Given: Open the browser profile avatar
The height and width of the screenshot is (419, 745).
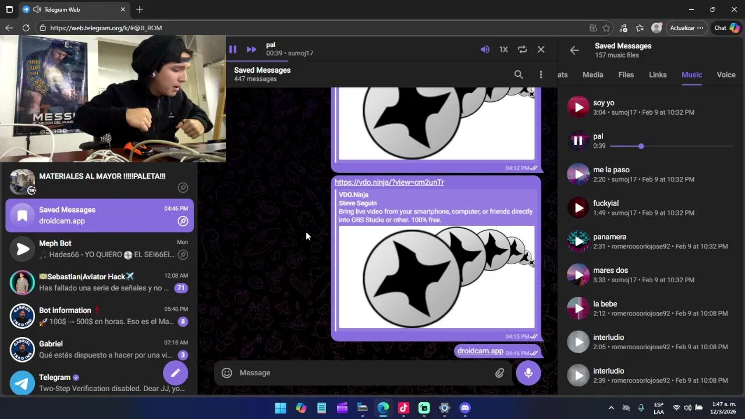Looking at the screenshot, I should 657,27.
